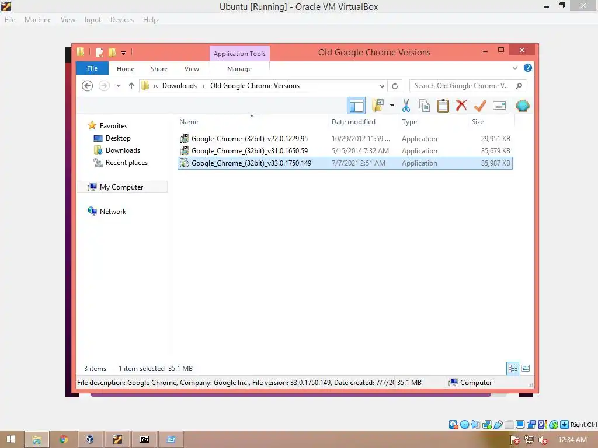Open the recent locations dropdown arrow

point(118,86)
